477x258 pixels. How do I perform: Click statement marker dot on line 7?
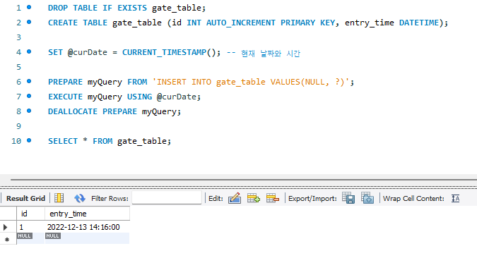coord(29,96)
